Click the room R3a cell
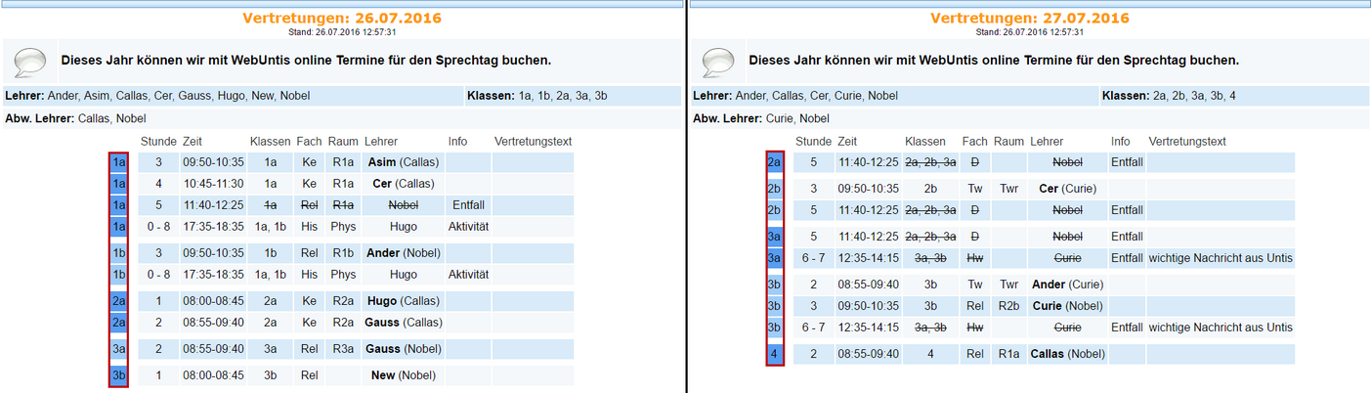Image resolution: width=1371 pixels, height=393 pixels. tap(343, 349)
